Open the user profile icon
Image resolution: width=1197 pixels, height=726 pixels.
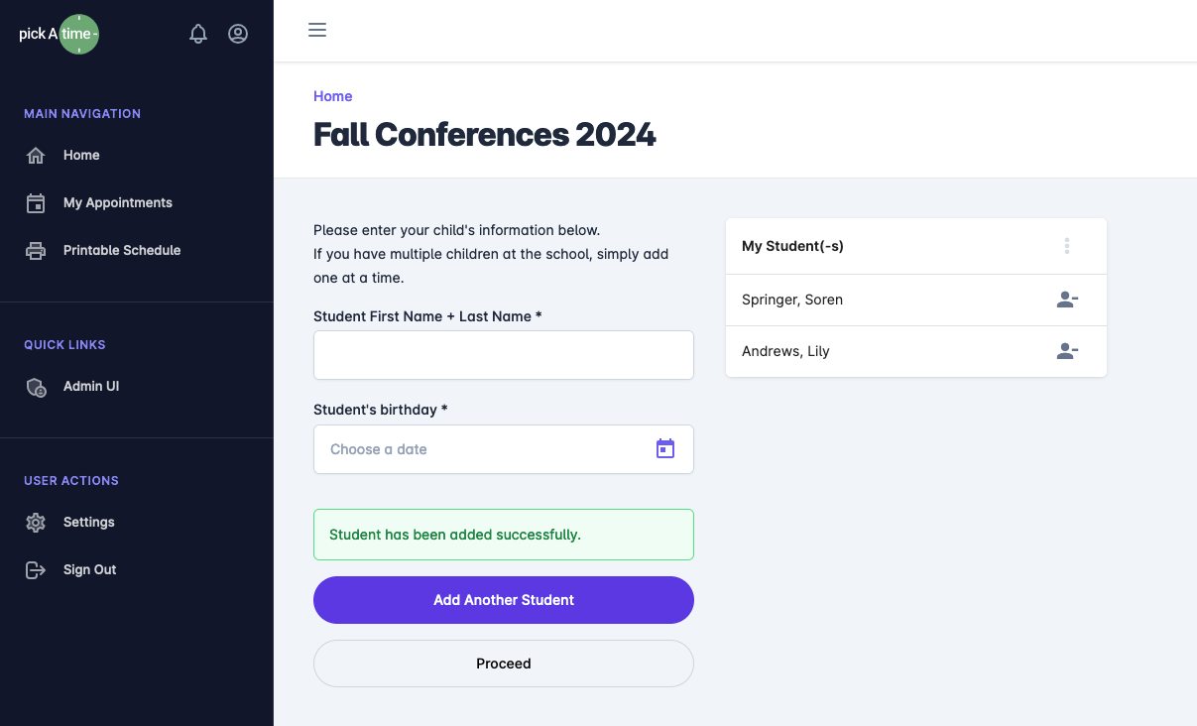238,34
